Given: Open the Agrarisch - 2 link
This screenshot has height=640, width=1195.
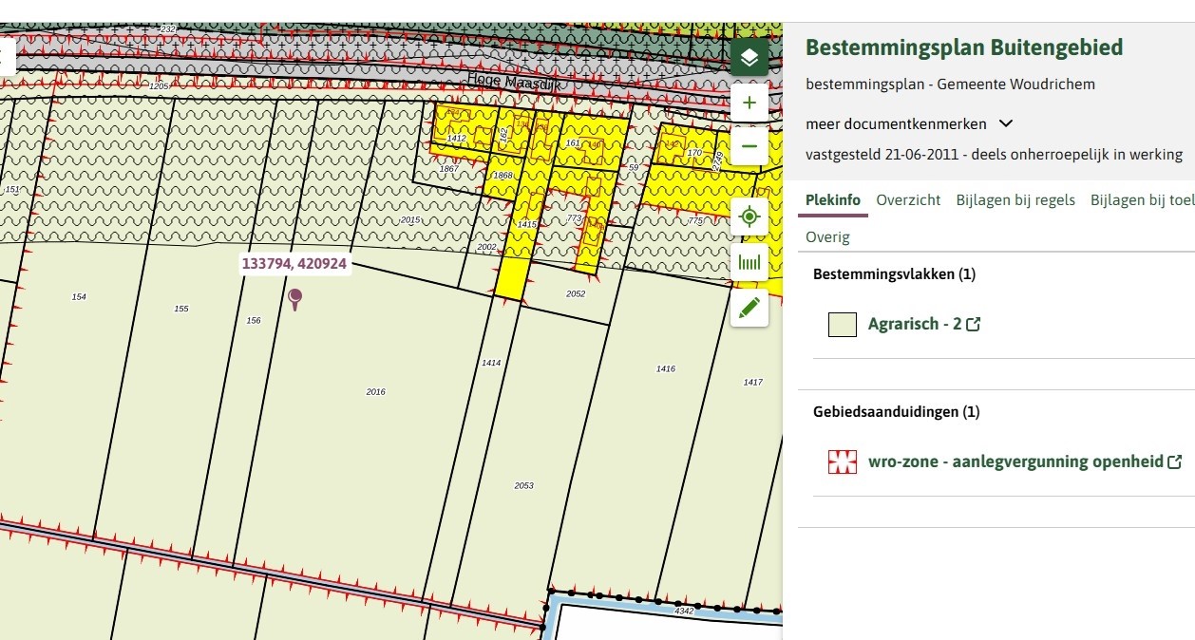Looking at the screenshot, I should (x=915, y=325).
